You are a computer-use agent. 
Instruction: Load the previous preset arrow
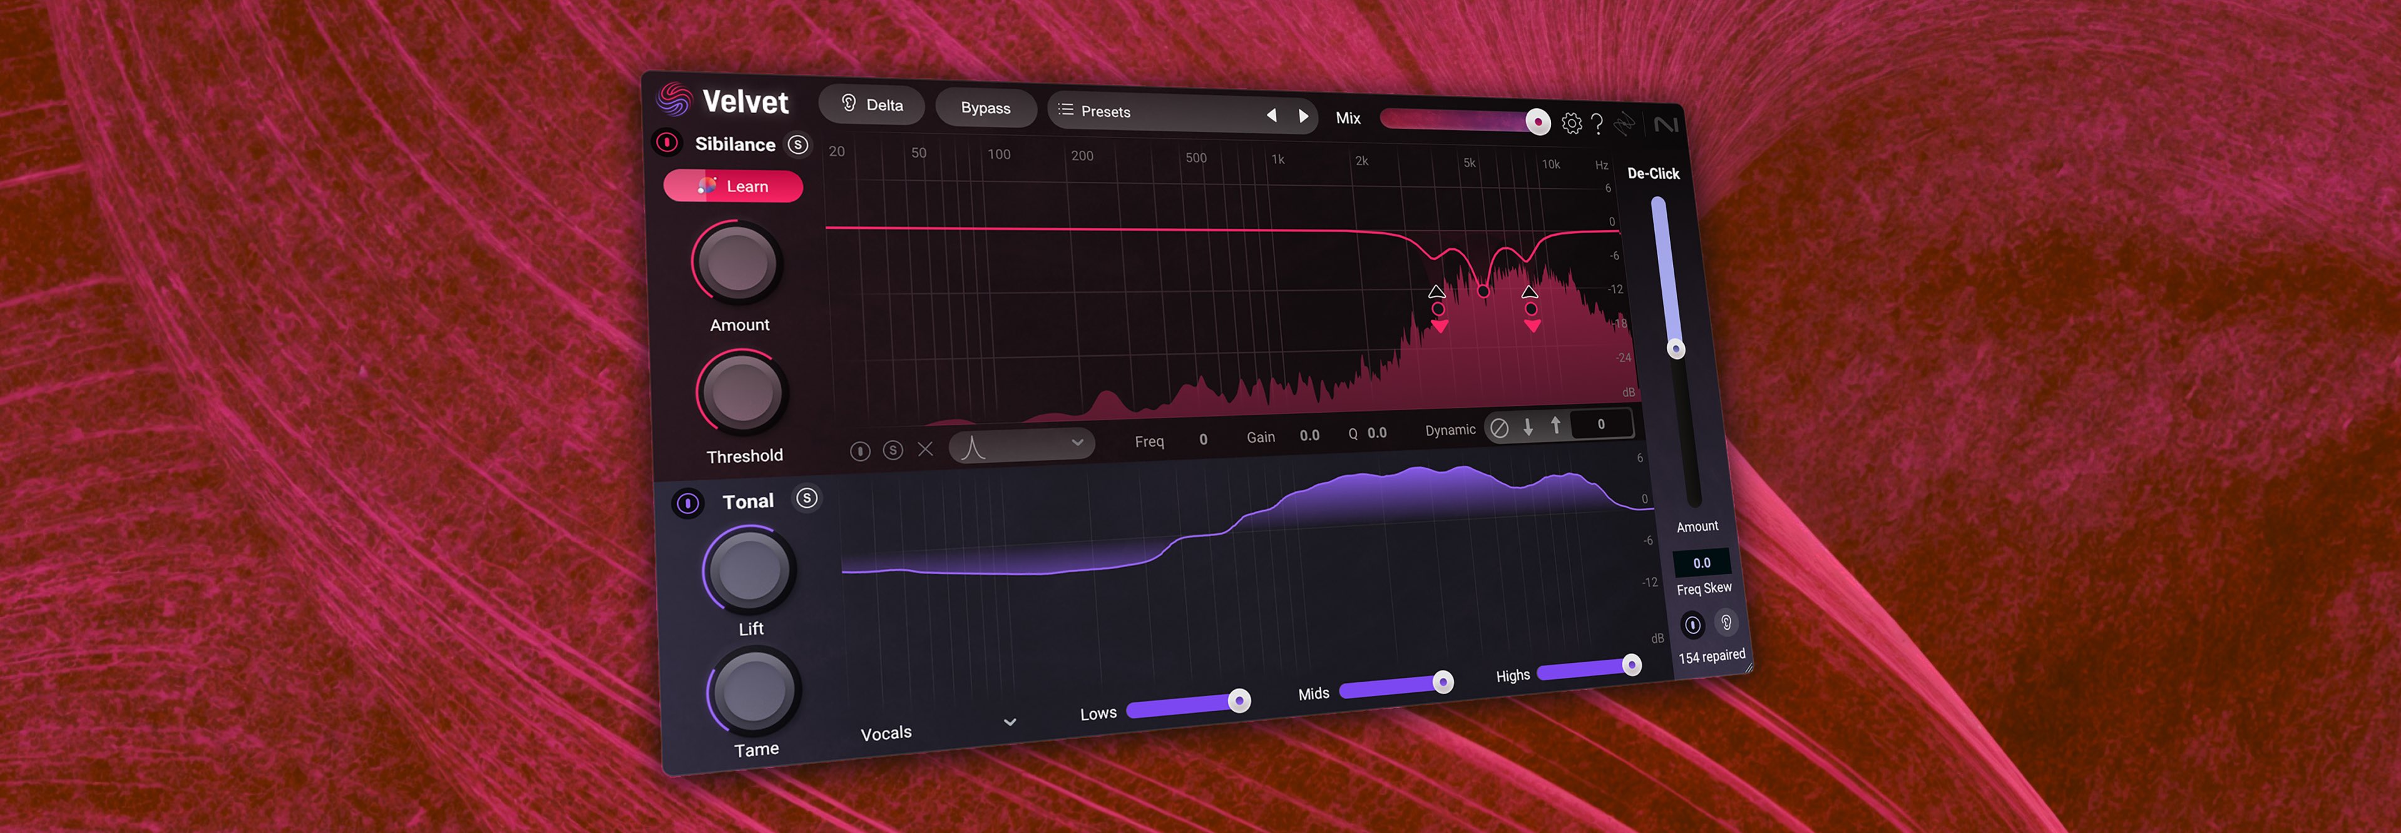[x=1271, y=116]
